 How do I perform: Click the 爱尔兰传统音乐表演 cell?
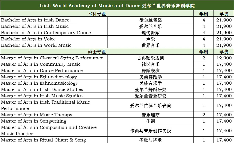(151, 105)
